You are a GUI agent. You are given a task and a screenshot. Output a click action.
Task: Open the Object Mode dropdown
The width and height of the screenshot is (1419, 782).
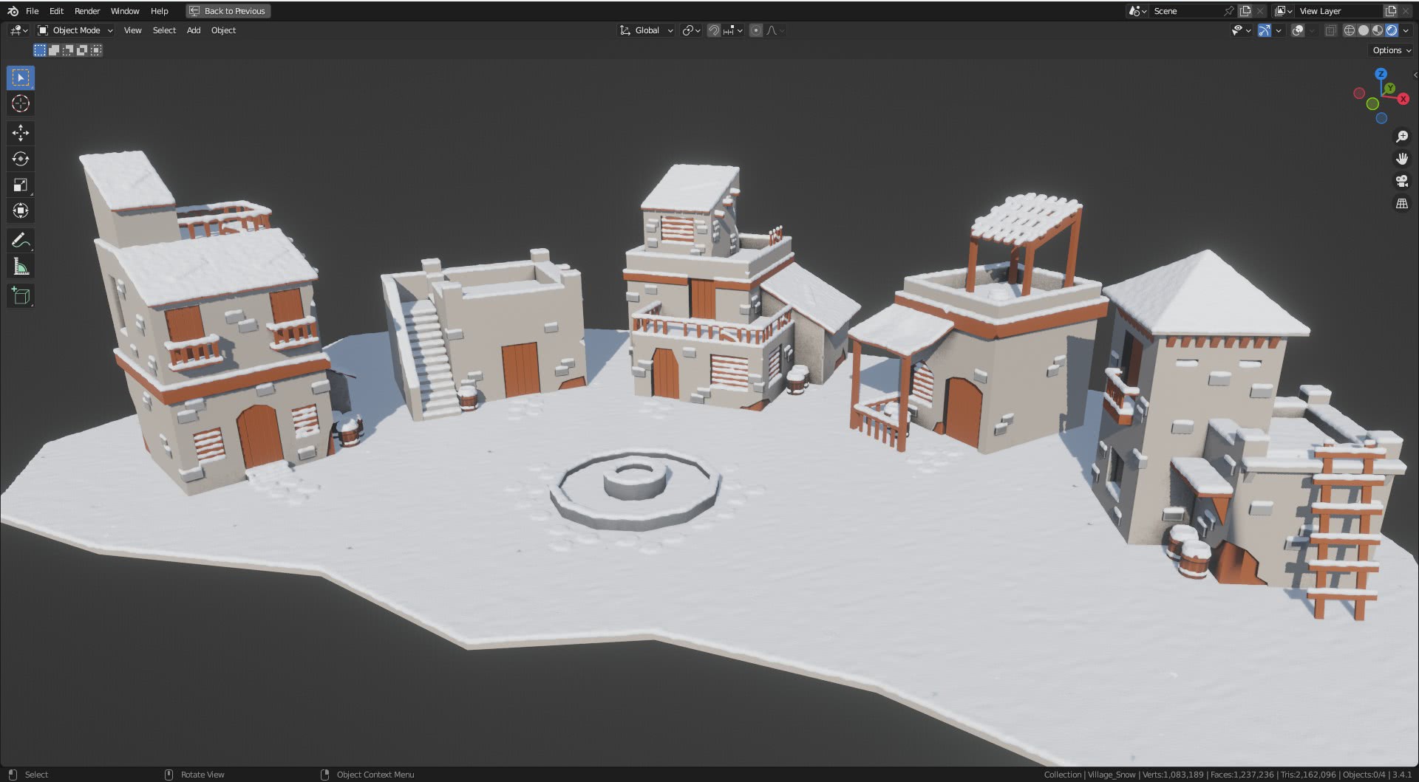click(x=75, y=30)
